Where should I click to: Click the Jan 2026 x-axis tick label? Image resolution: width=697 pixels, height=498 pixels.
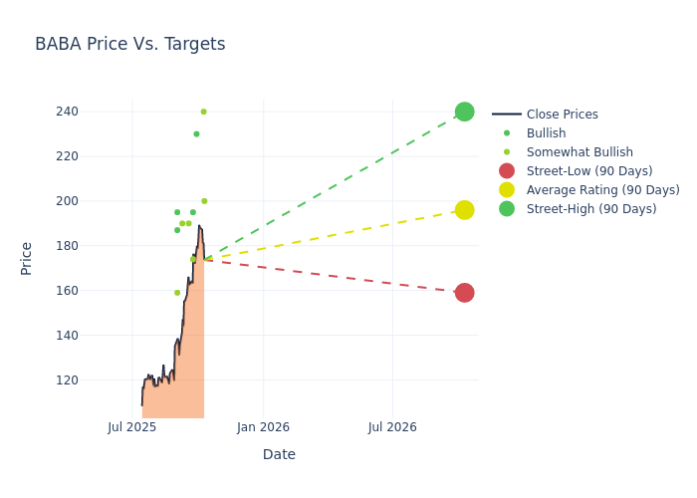pyautogui.click(x=263, y=428)
